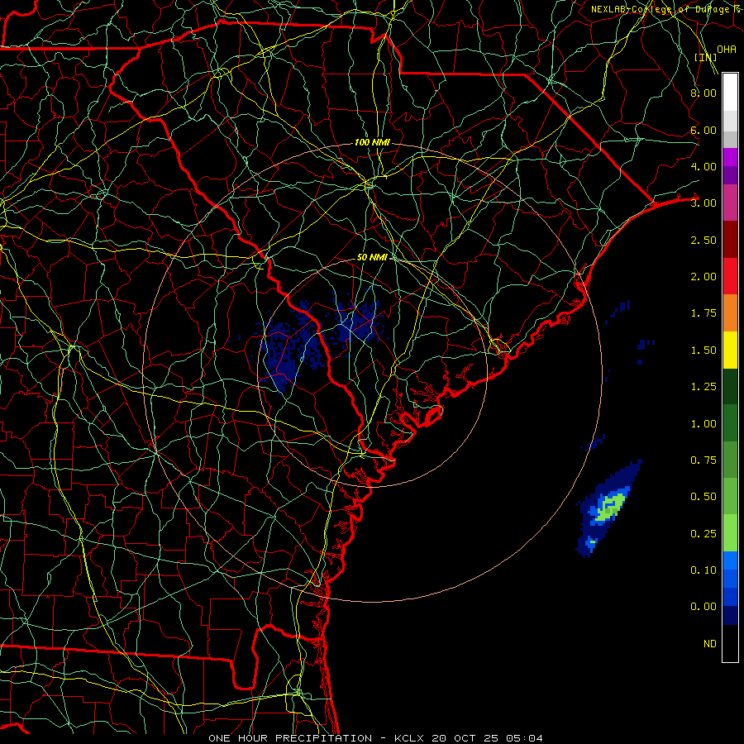Pick the darkest green swatch at 1.25
Viewport: 744px width, 744px height.
click(730, 387)
